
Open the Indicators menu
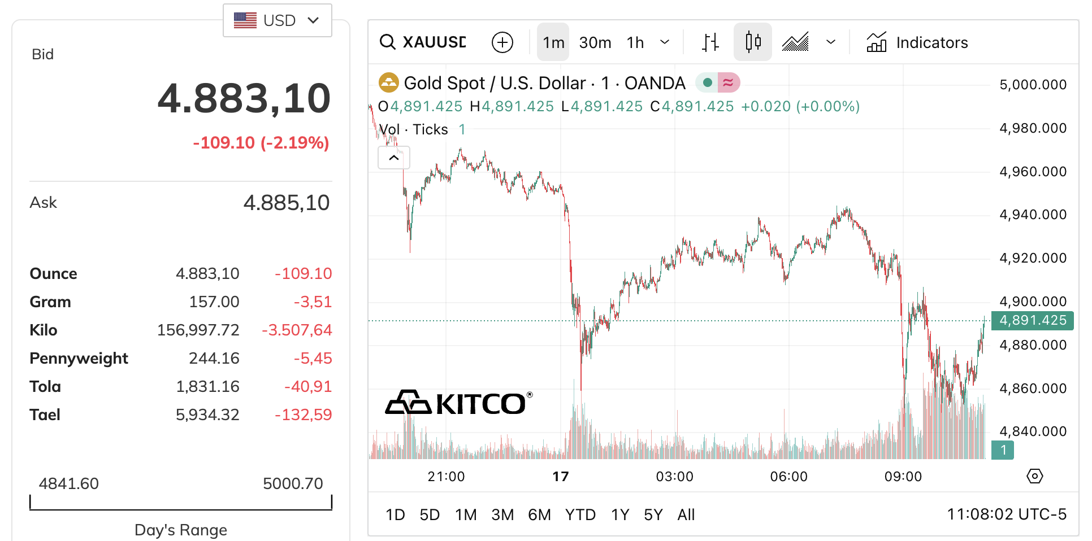(x=917, y=42)
